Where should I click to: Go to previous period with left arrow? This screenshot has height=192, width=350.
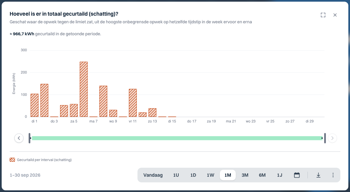19,138
